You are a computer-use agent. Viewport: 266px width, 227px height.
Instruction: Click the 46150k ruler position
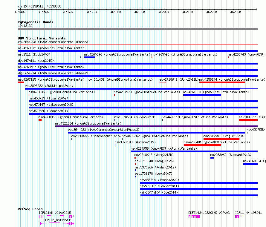coord(44,12)
